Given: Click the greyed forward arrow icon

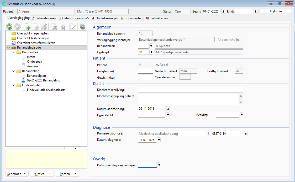Looking at the screenshot, I should point(17,27).
